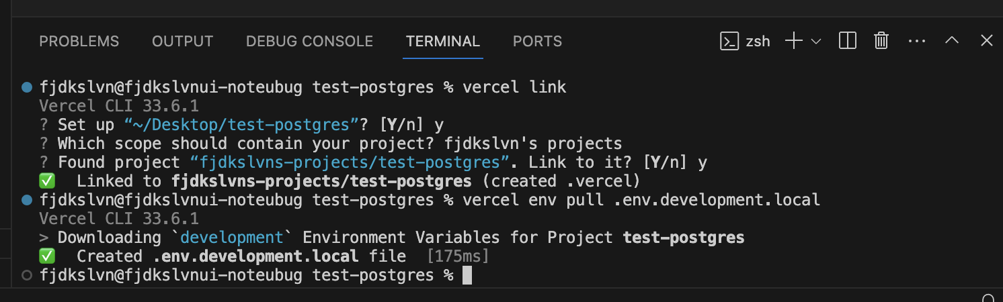1003x302 pixels.
Task: Click command decoration beside 'vercel env pull'
Action: [x=27, y=200]
